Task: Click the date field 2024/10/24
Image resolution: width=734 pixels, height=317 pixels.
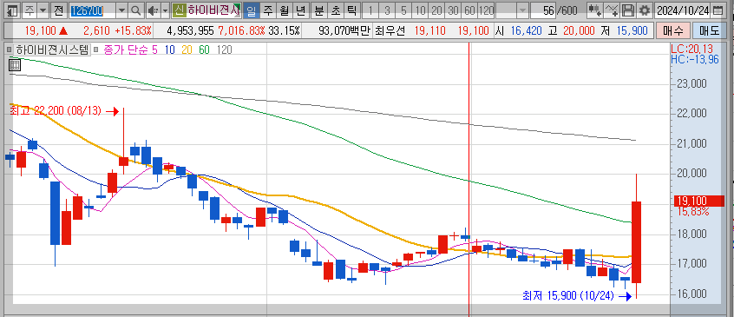Action: click(x=683, y=10)
